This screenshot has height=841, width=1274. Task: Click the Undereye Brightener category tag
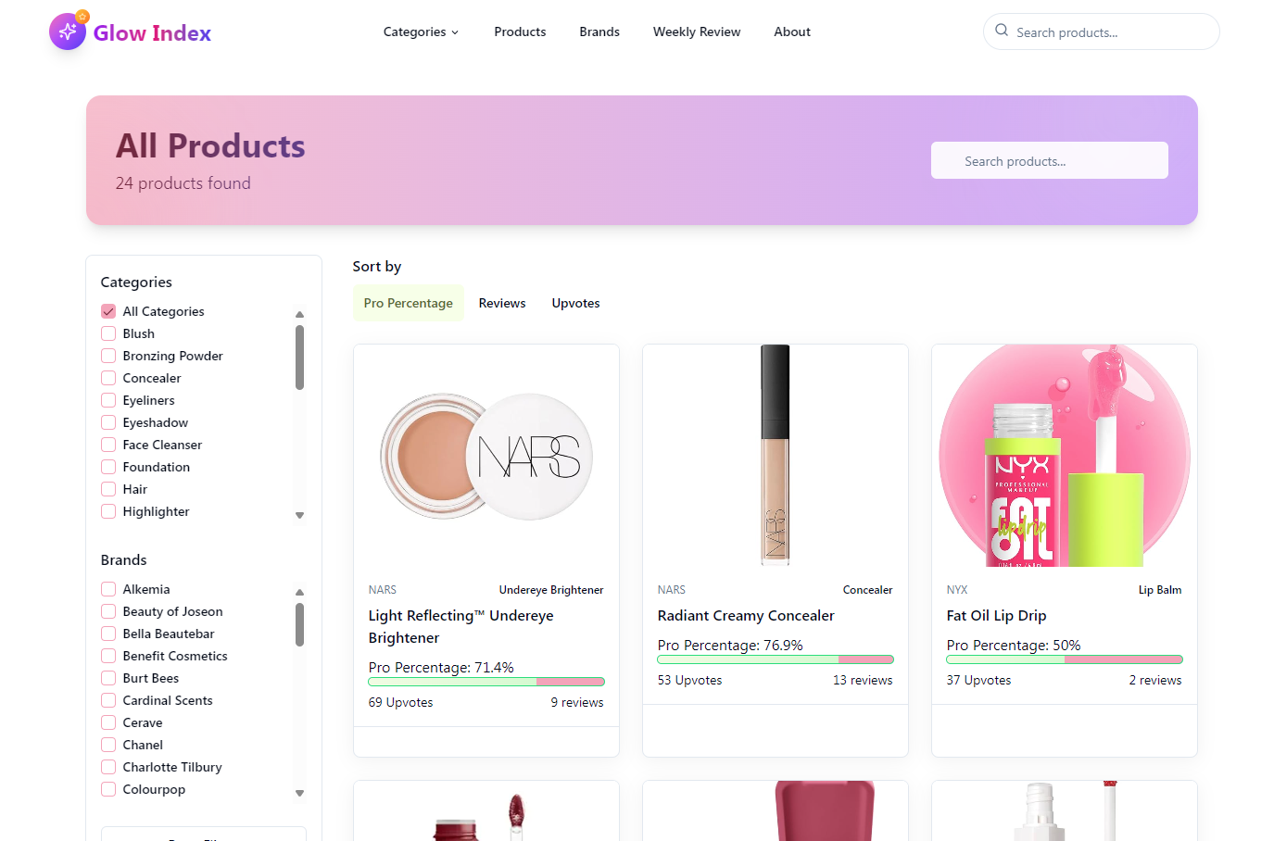tap(551, 590)
